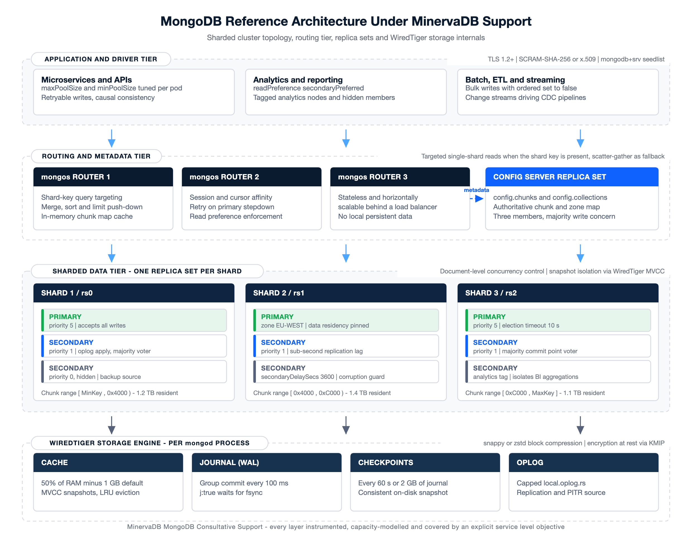Click the mongos ROUTER 1 header
The height and width of the screenshot is (539, 692).
(103, 177)
